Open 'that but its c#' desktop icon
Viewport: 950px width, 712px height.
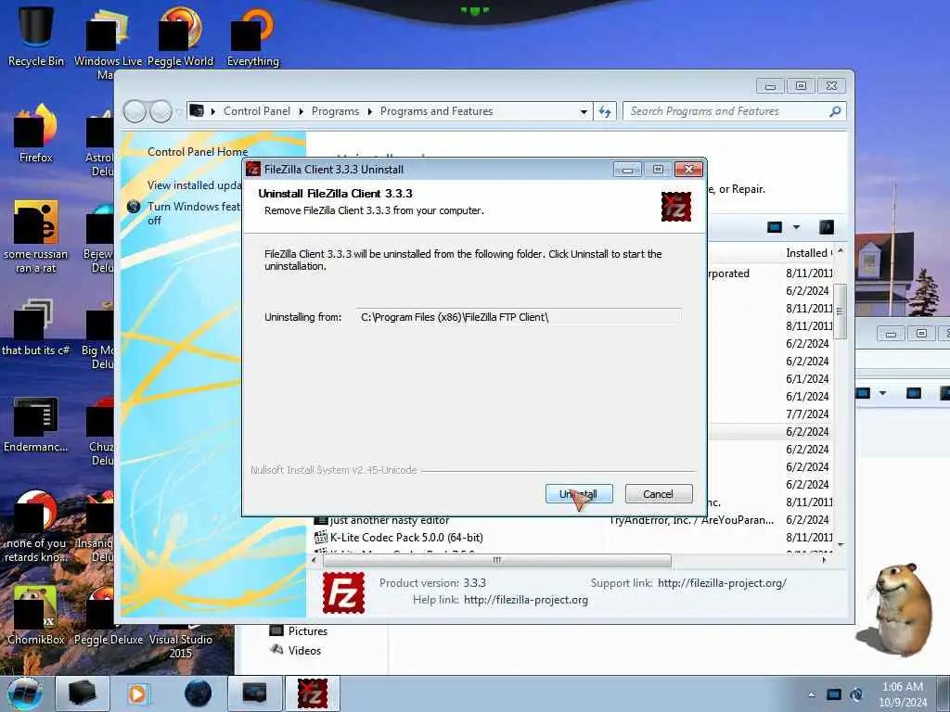pos(36,327)
